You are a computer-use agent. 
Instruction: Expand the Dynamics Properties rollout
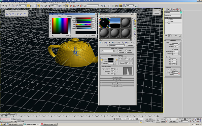pyautogui.click(x=117, y=84)
